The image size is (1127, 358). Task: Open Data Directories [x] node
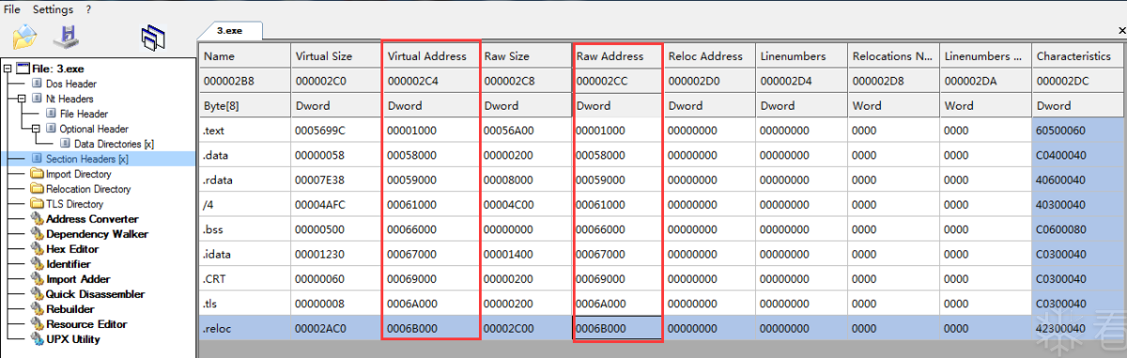114,143
